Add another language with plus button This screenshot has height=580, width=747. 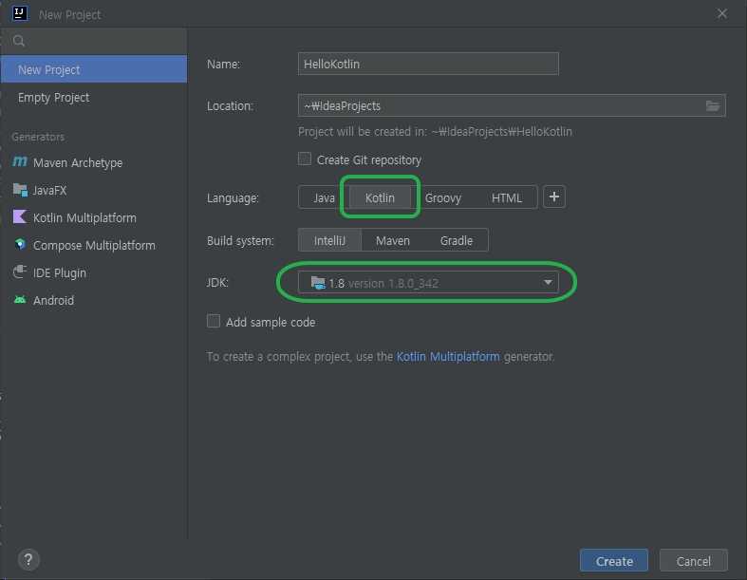pyautogui.click(x=554, y=196)
